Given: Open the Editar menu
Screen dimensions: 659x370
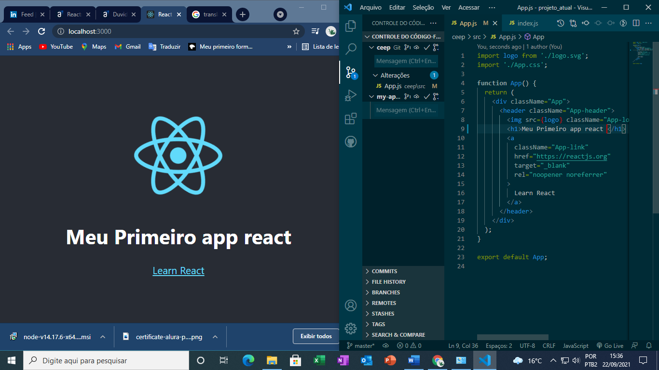Looking at the screenshot, I should coord(397,7).
